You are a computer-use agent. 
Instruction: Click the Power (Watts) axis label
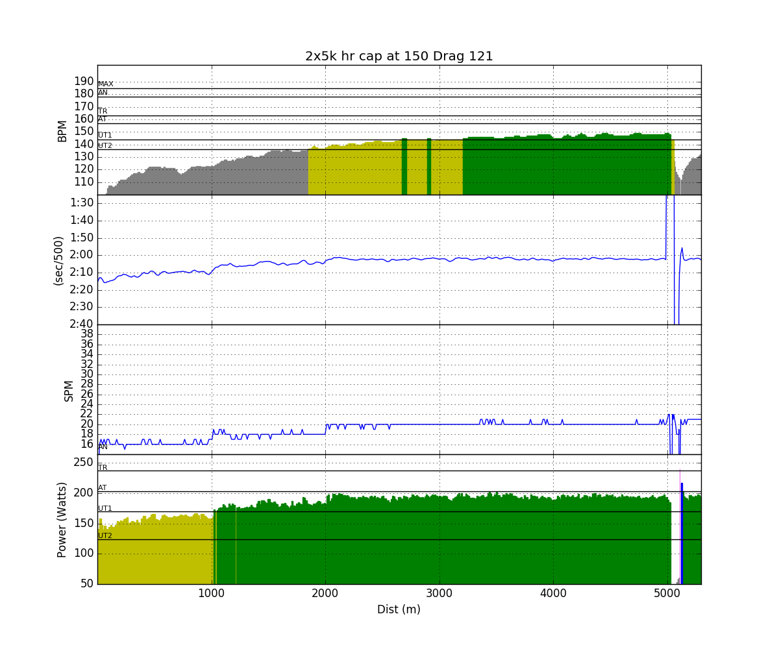[x=62, y=519]
